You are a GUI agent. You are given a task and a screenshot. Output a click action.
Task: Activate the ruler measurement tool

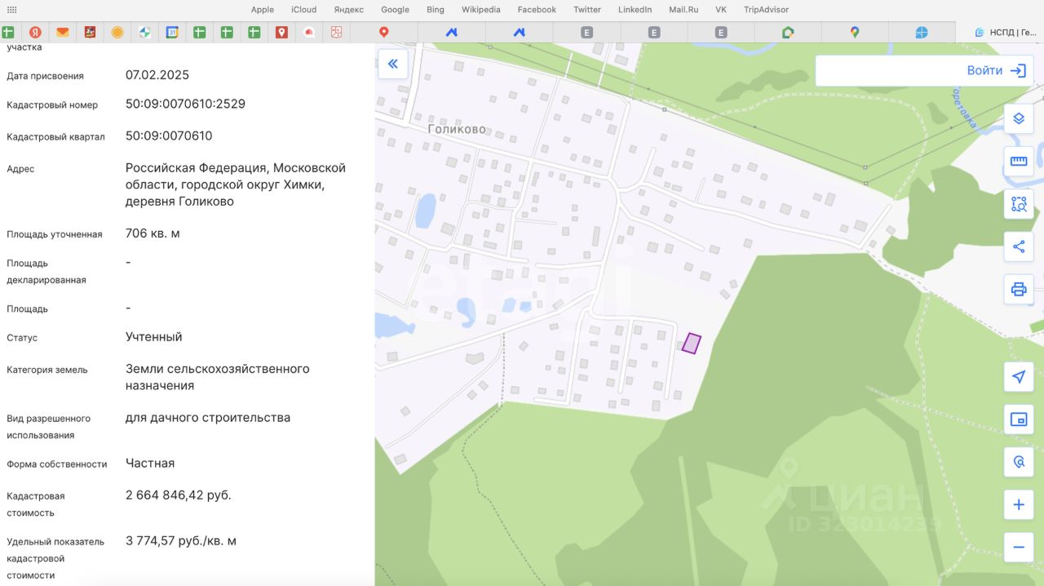click(1018, 161)
